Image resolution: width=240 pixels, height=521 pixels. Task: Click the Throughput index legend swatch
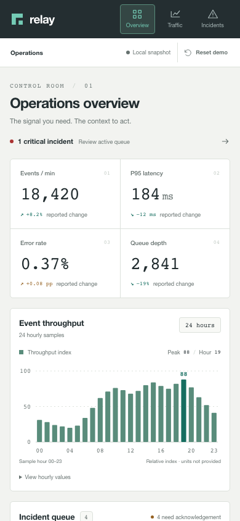tap(21, 352)
